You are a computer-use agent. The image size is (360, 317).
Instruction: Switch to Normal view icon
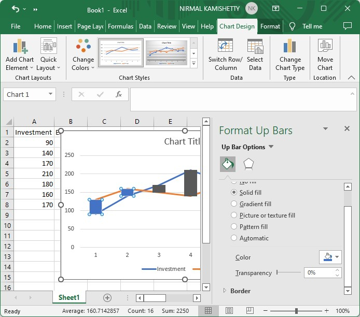coord(208,311)
